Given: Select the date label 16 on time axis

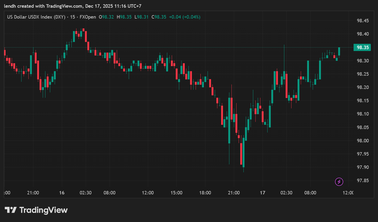Looking at the screenshot, I should click(x=62, y=193).
